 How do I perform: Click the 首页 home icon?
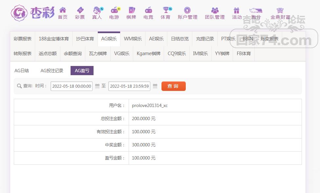click(x=62, y=10)
